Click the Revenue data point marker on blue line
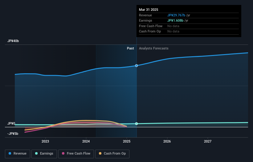This screenshot has width=253, height=162. tap(137, 66)
